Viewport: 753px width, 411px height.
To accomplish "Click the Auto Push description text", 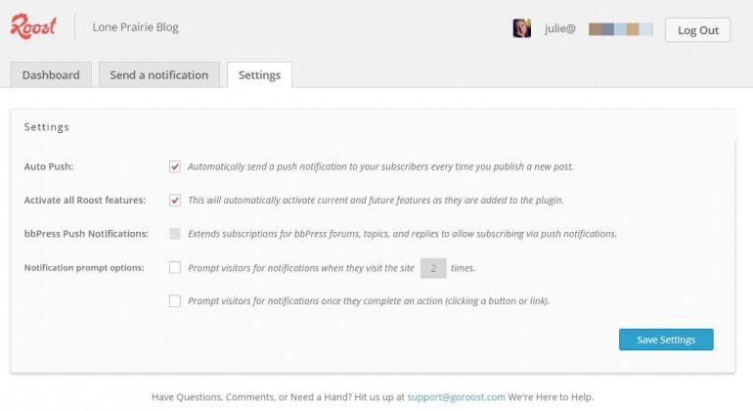I will [380, 166].
